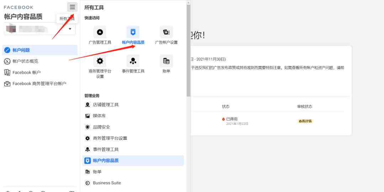Open Business Suite list entry
This screenshot has height=192, width=384.
point(133,183)
